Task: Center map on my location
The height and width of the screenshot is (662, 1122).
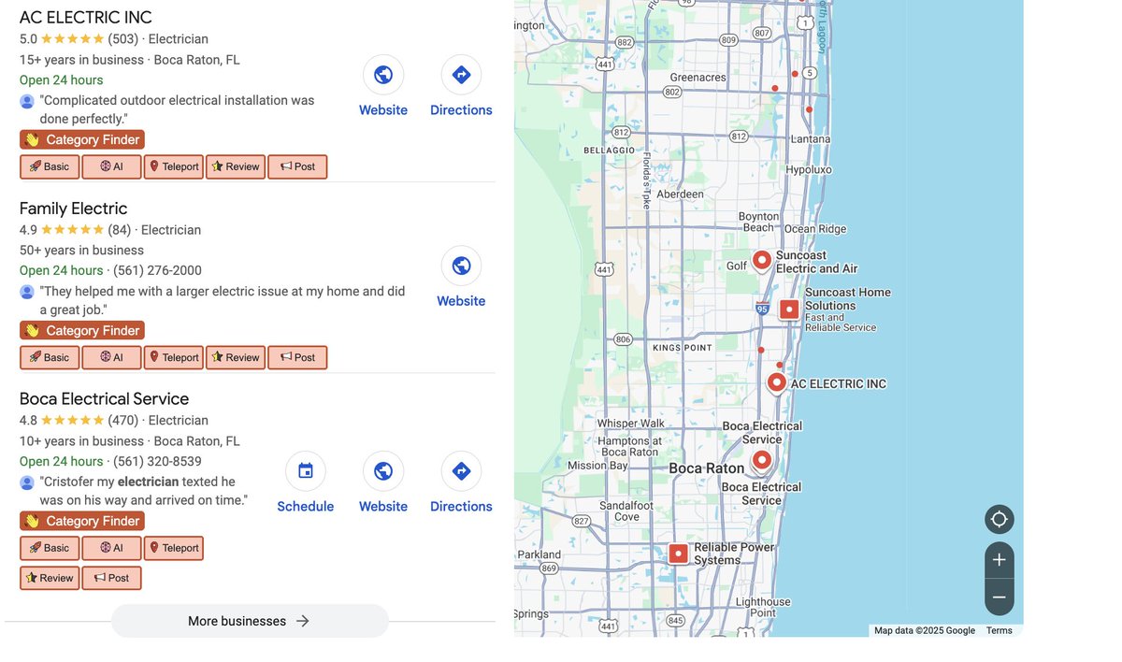Action: pyautogui.click(x=1000, y=519)
